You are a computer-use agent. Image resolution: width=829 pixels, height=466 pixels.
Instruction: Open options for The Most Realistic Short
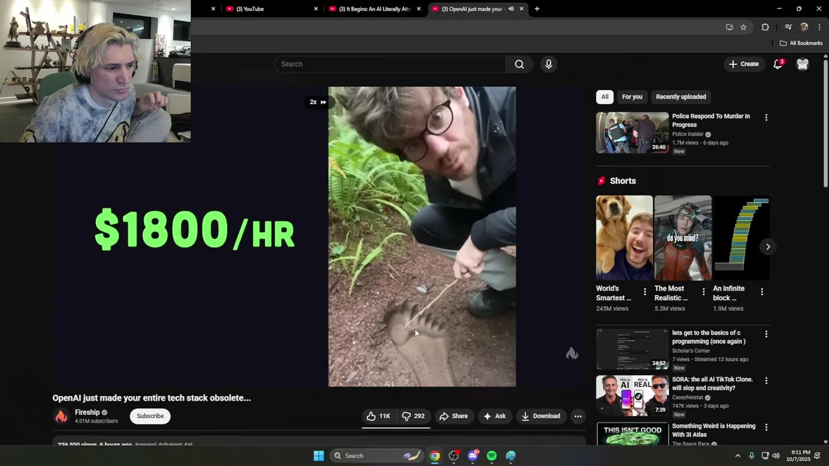703,292
